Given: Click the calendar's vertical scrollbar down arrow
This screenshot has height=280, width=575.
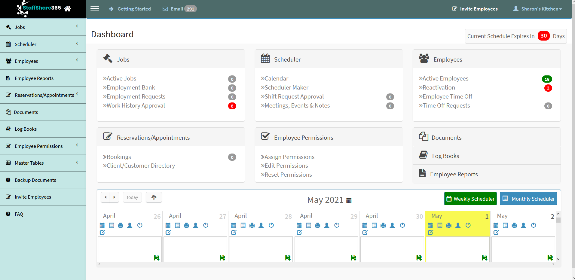Looking at the screenshot, I should pyautogui.click(x=558, y=259).
